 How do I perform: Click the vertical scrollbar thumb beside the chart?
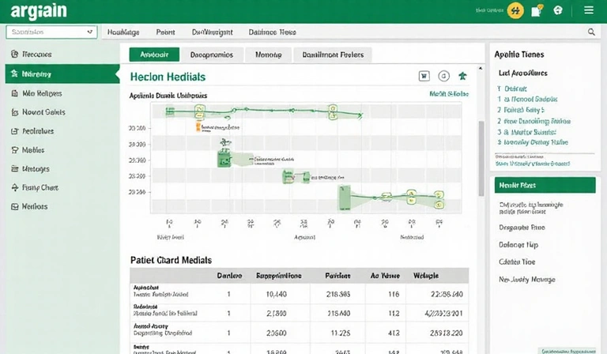click(x=481, y=159)
